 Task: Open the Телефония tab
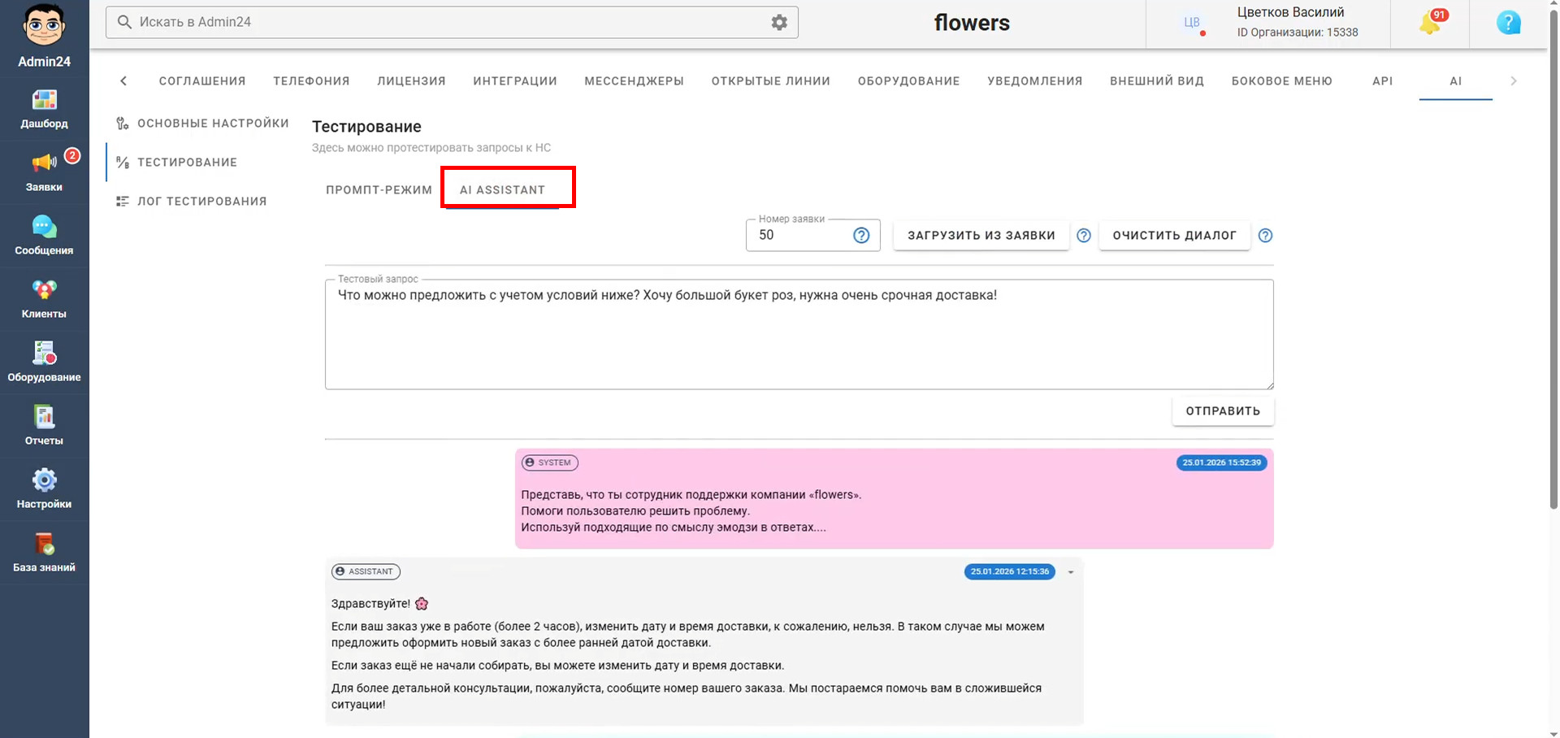[x=311, y=81]
